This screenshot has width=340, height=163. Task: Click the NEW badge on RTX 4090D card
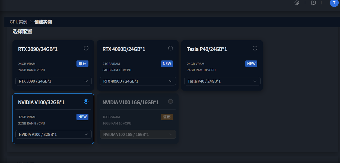click(x=167, y=64)
